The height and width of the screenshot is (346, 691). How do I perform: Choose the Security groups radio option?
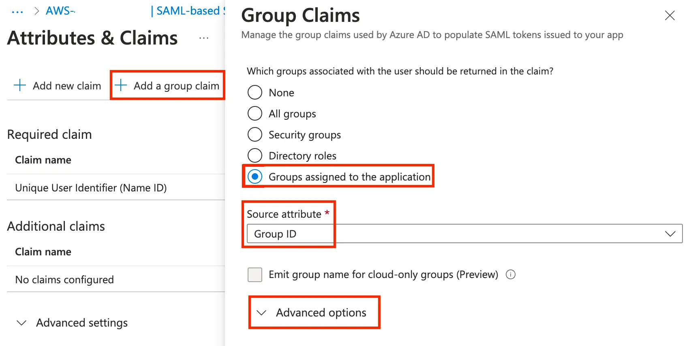(x=255, y=135)
